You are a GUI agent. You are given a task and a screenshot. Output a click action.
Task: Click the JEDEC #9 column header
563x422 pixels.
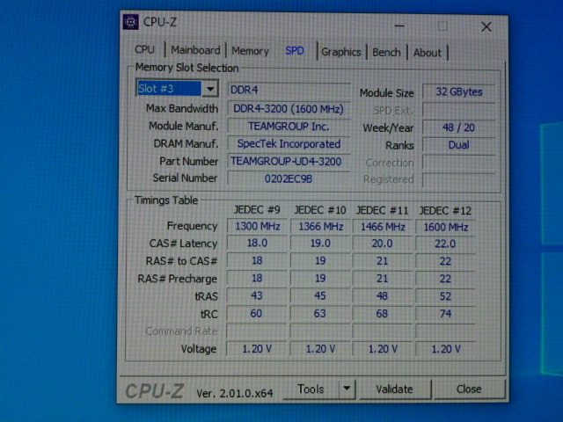point(257,210)
